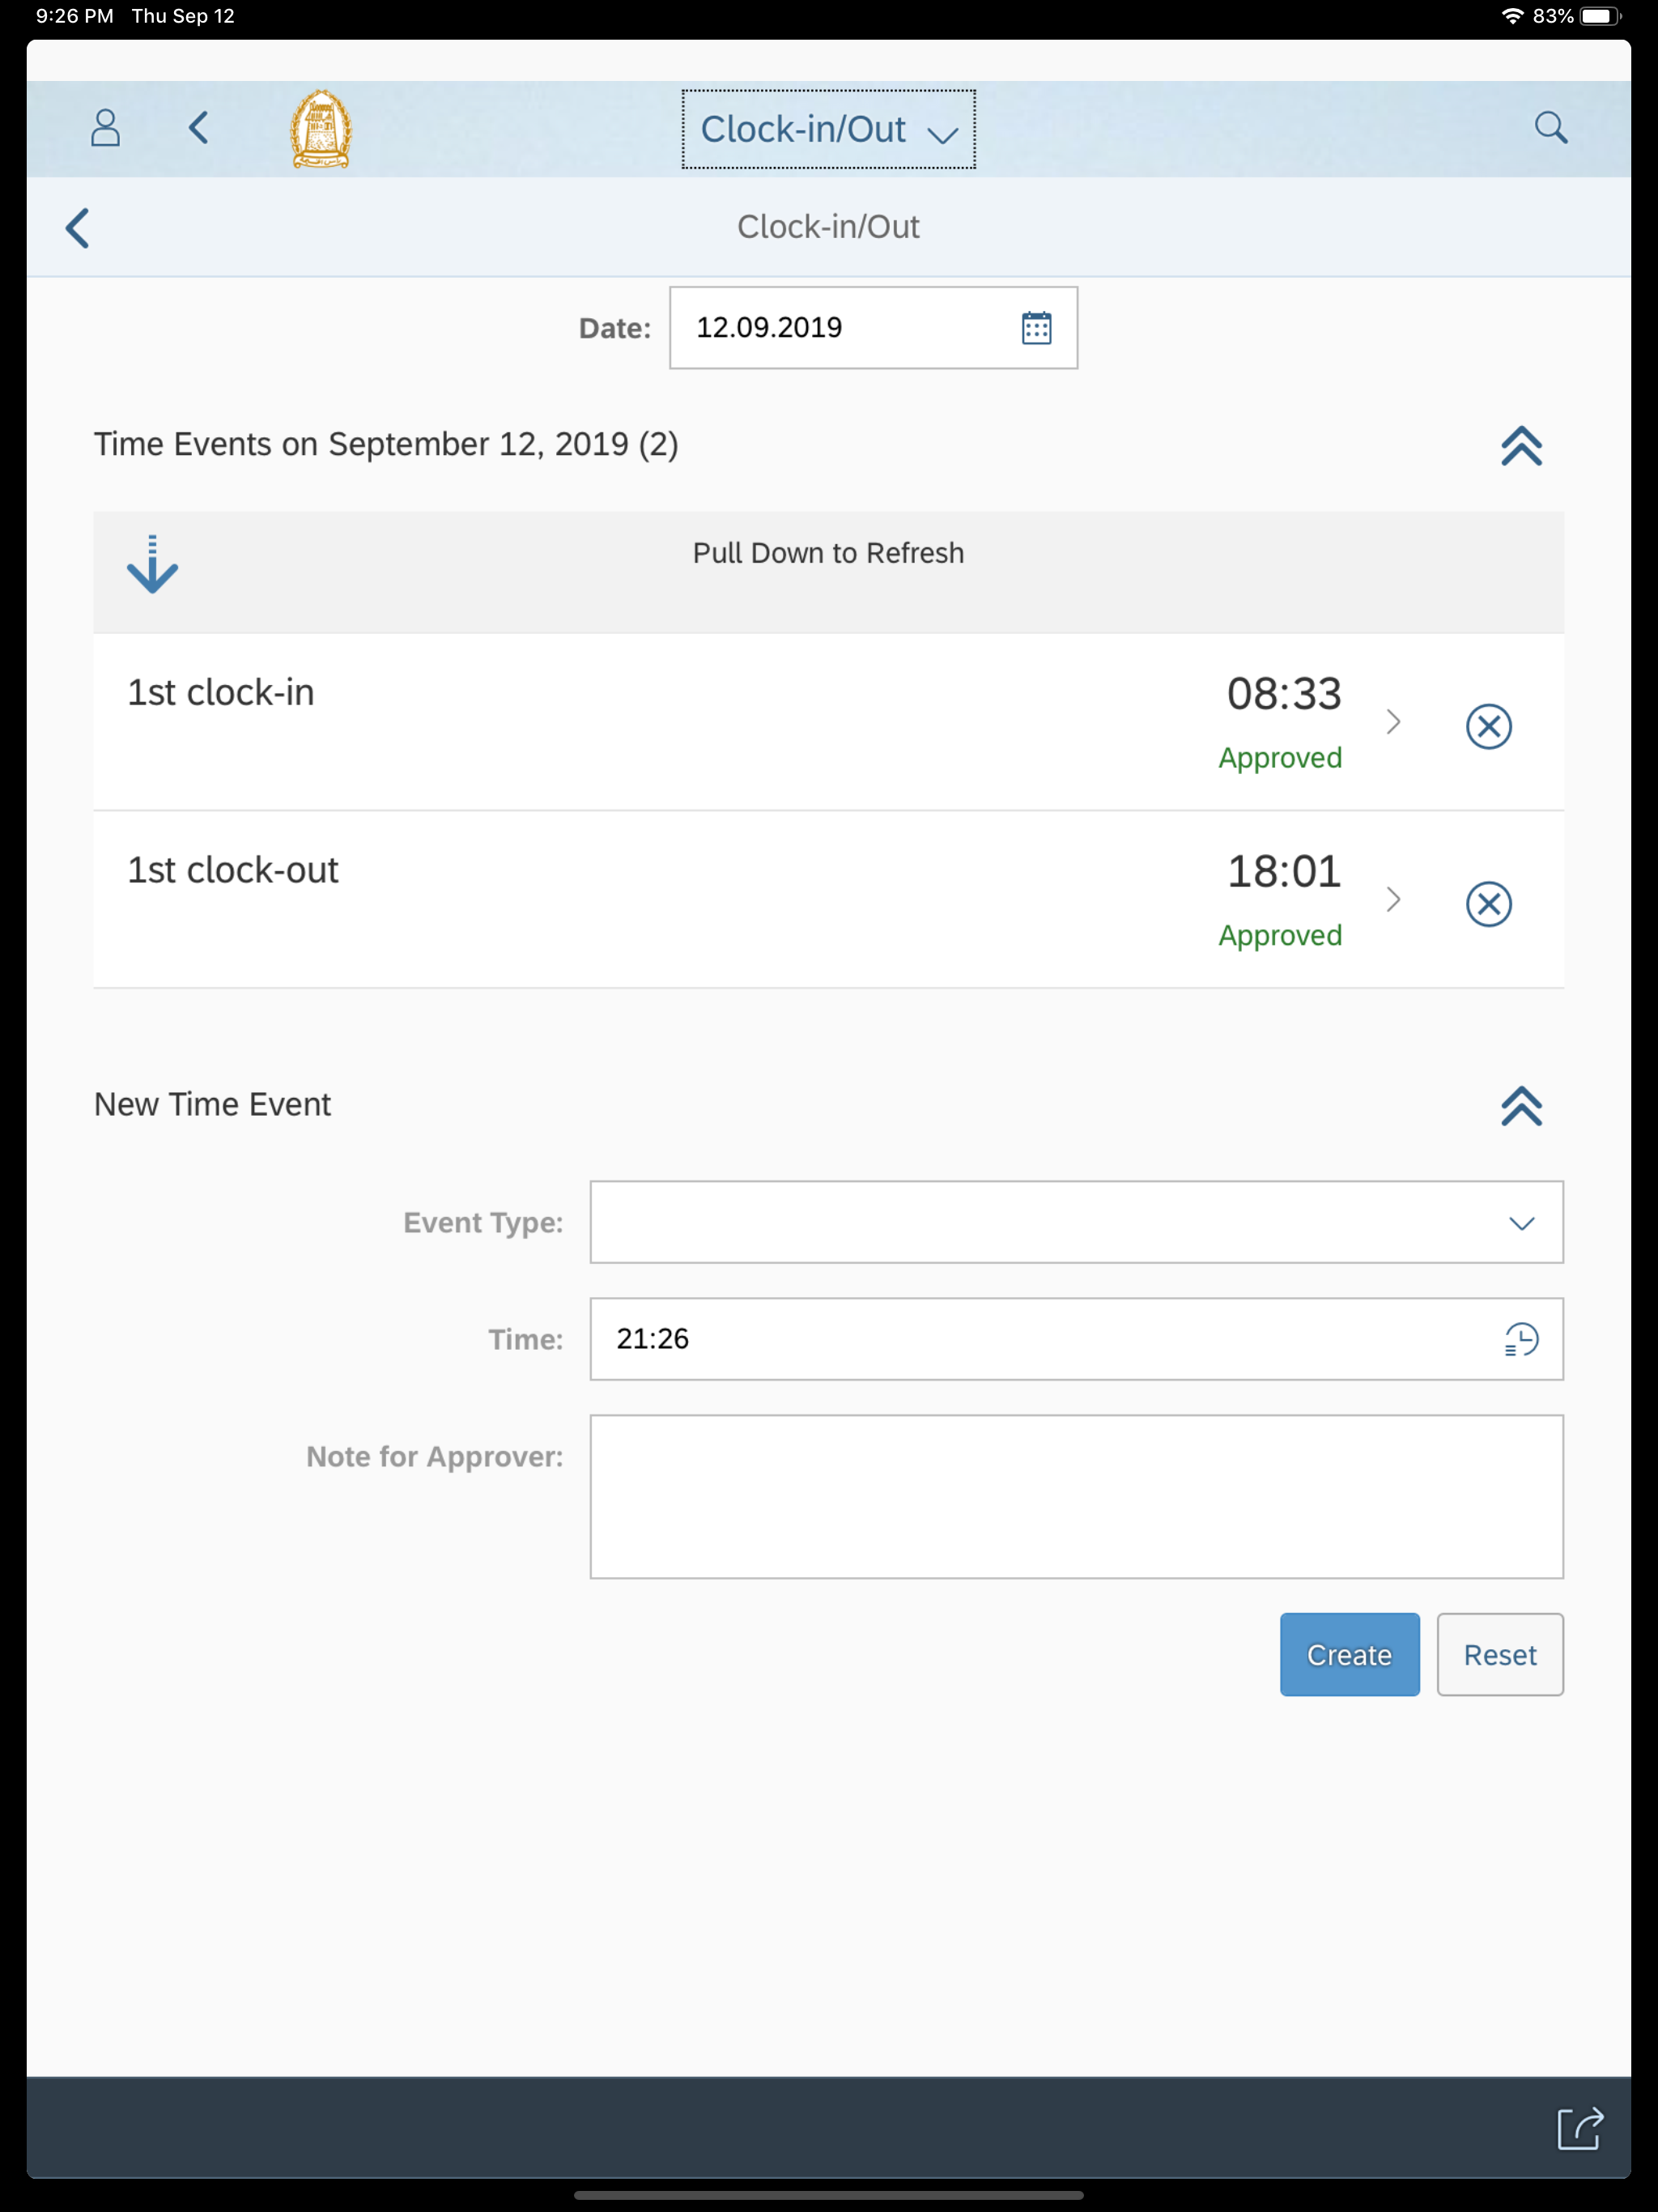Delete the 1st clock-in event
This screenshot has width=1658, height=2212.
(x=1488, y=726)
